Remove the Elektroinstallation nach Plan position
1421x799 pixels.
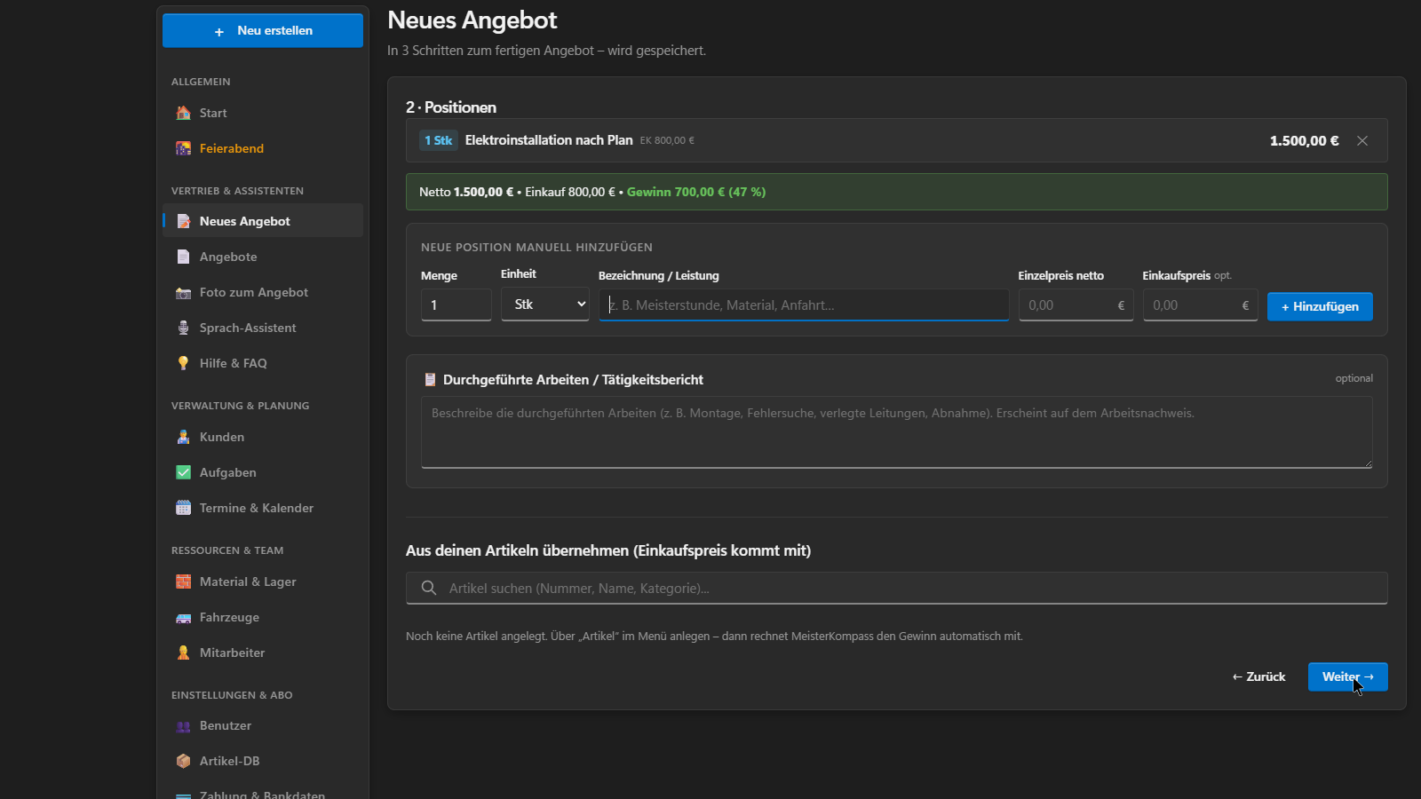pyautogui.click(x=1362, y=140)
